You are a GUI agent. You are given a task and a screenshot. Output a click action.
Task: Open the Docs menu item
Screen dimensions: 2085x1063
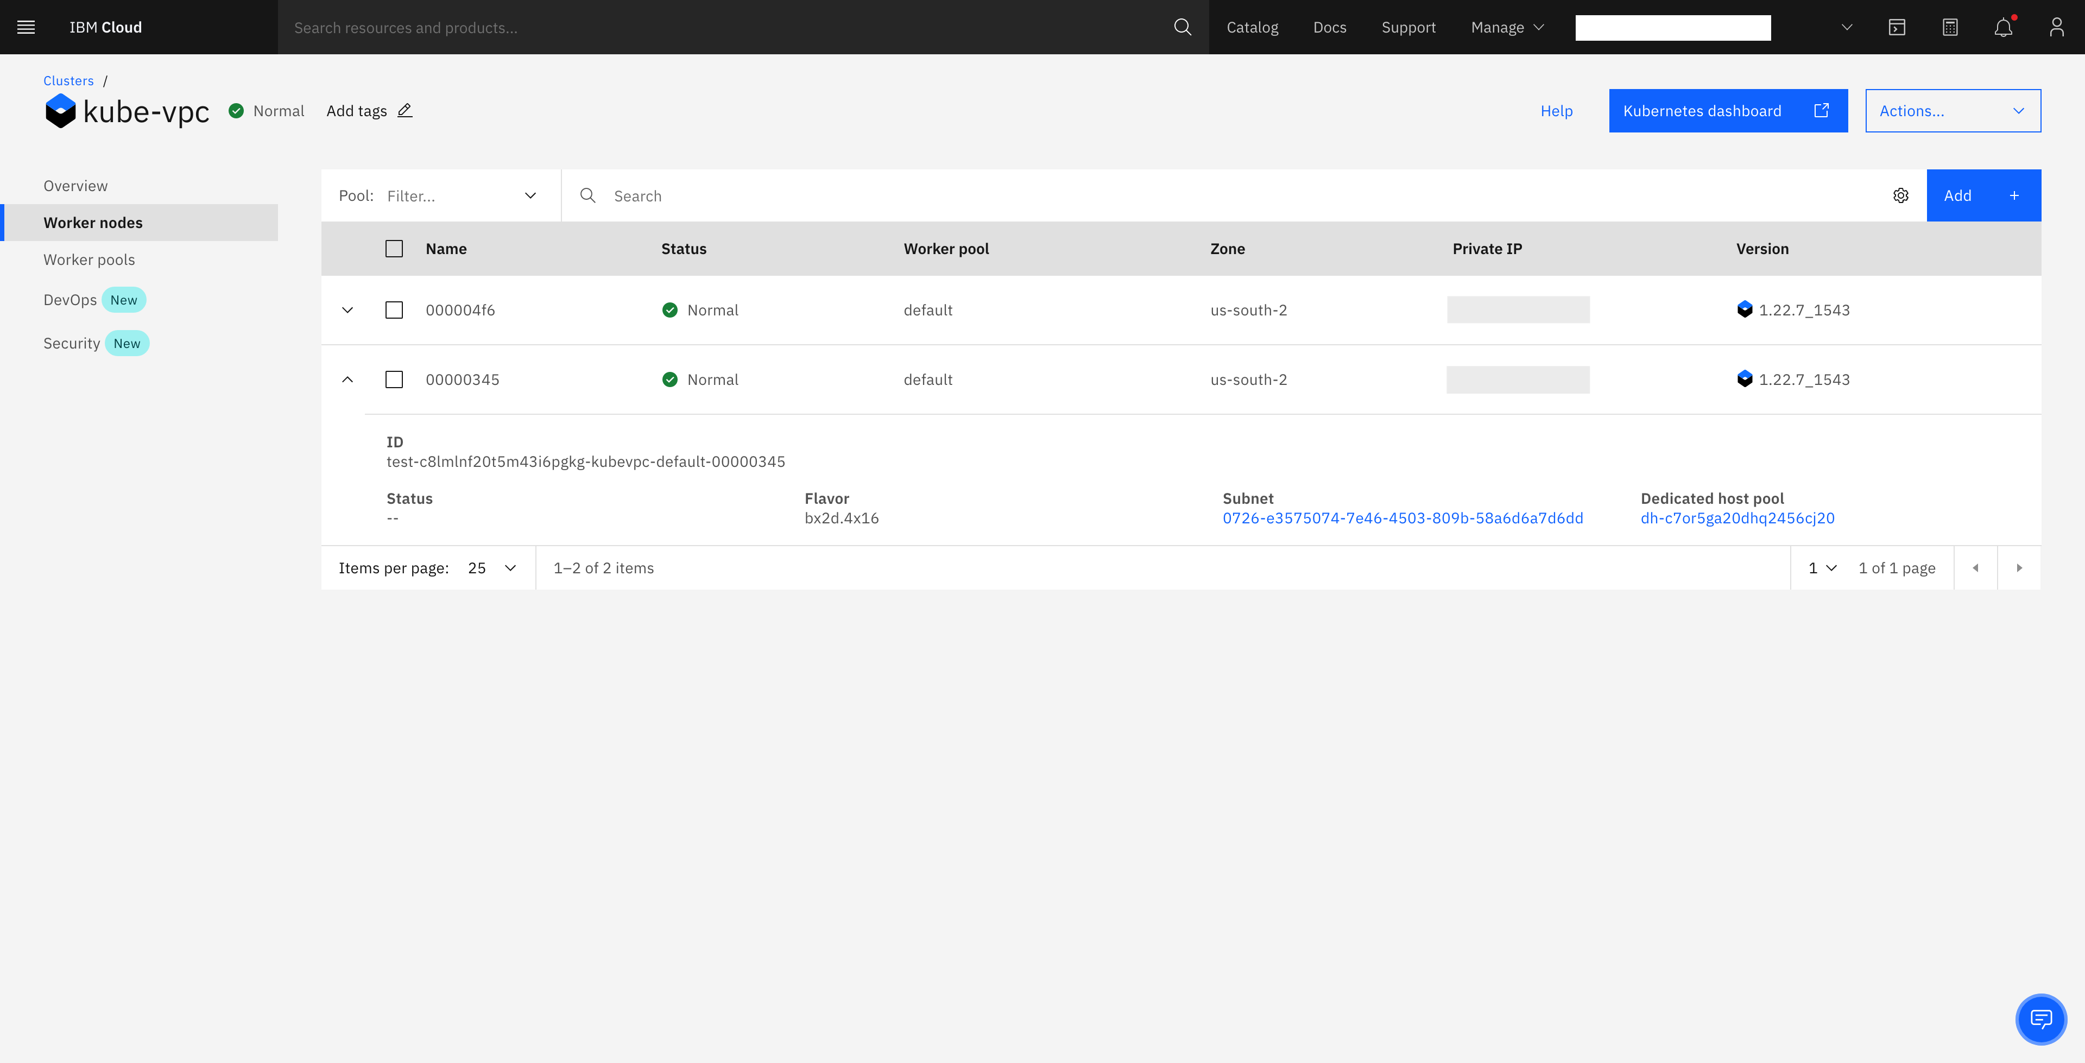tap(1330, 27)
